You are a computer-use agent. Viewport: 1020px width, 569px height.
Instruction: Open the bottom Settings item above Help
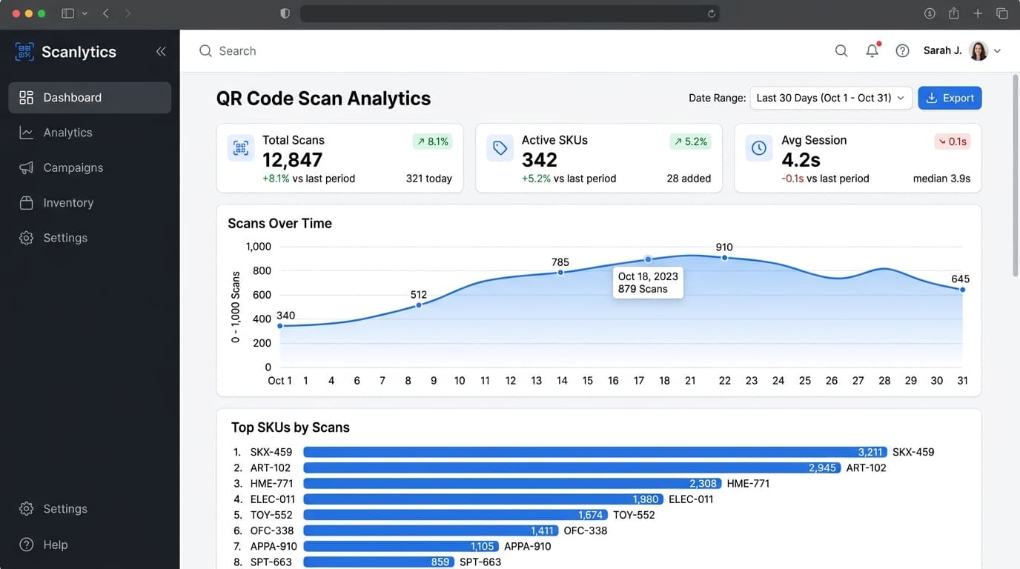[x=90, y=509]
